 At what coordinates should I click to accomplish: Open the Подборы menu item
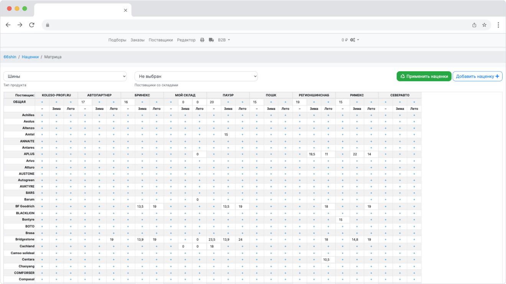click(x=117, y=40)
